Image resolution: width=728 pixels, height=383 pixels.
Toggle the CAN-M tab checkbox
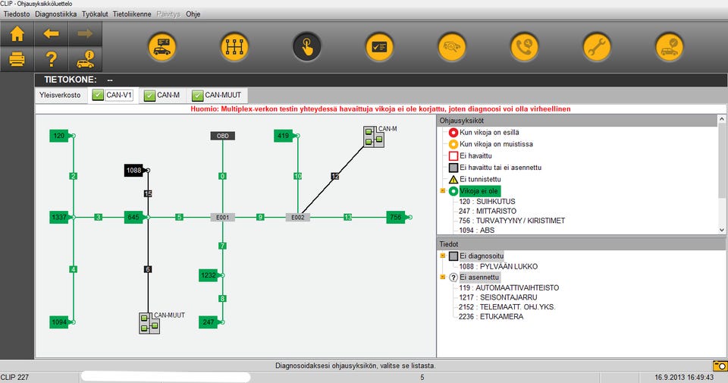pos(149,96)
